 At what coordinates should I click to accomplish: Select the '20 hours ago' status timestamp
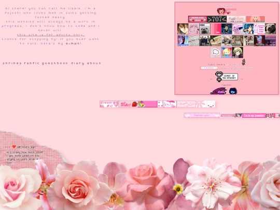click(26, 147)
